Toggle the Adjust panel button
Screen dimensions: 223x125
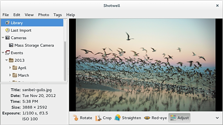[x=179, y=118]
